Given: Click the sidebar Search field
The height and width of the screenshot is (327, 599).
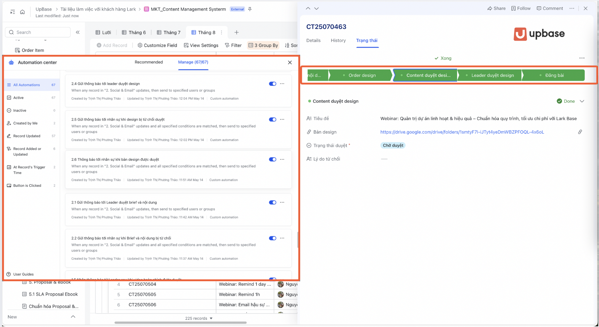Looking at the screenshot, I should tap(38, 32).
